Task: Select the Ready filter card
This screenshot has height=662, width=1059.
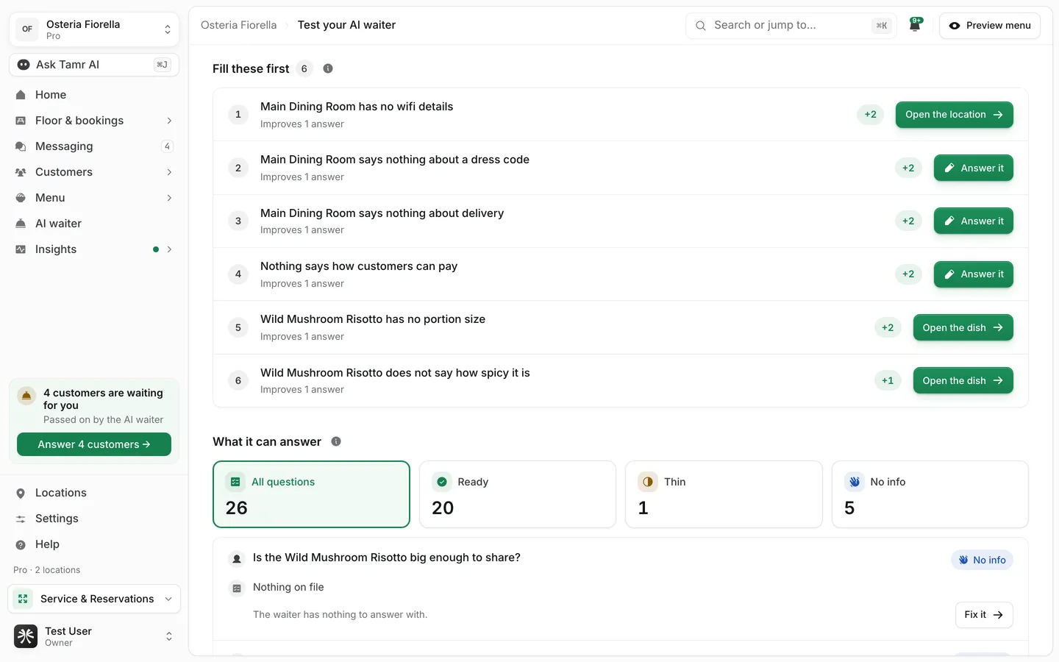Action: (x=518, y=494)
